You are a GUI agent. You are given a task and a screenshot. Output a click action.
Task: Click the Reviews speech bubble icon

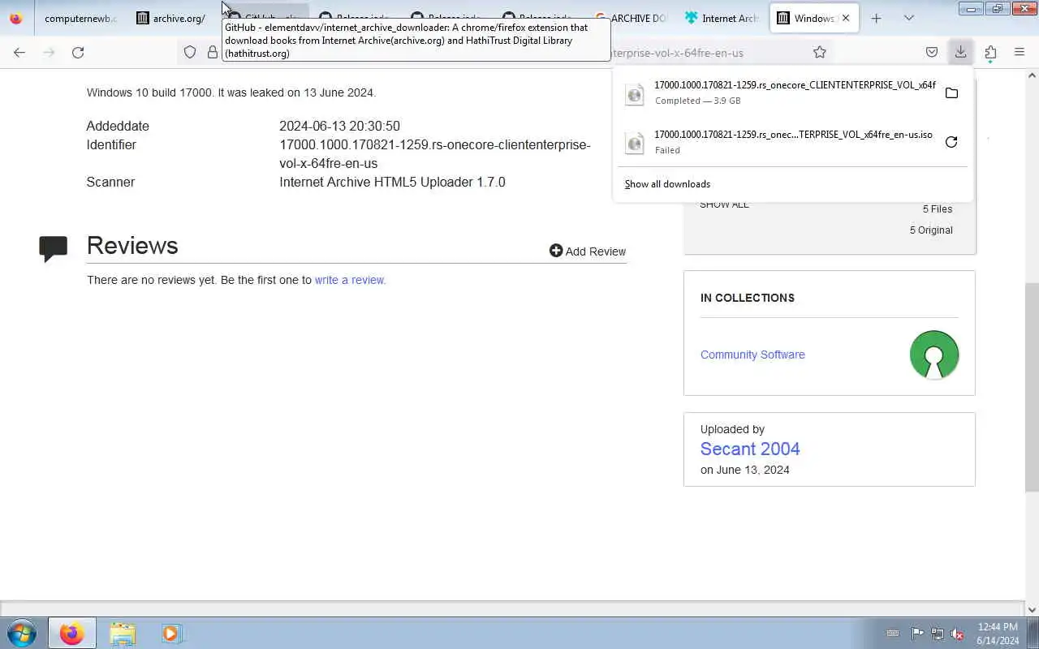pos(54,248)
